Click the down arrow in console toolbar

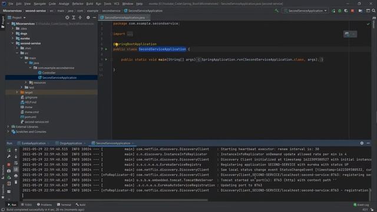16,157
